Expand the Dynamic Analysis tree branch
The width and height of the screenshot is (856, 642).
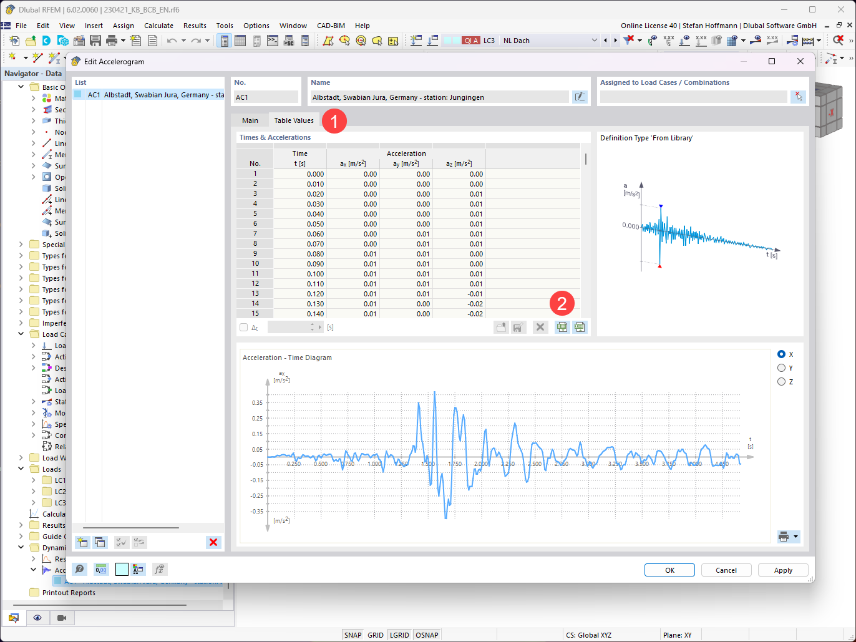(21, 547)
